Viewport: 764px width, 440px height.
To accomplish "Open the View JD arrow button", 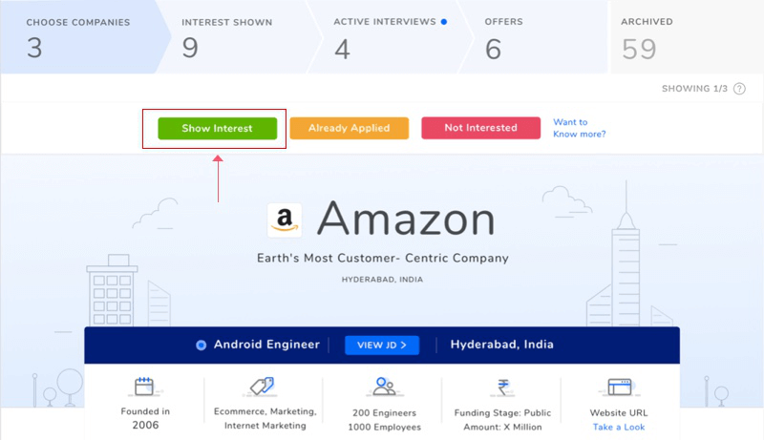I will click(382, 346).
